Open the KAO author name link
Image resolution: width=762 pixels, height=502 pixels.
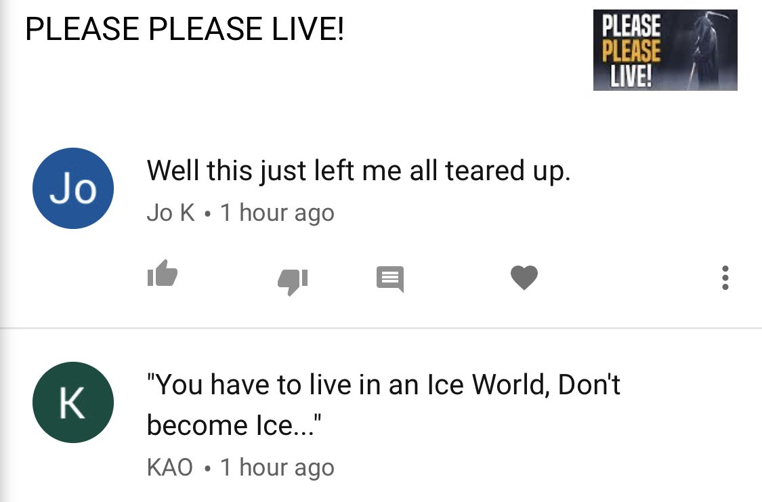click(169, 467)
